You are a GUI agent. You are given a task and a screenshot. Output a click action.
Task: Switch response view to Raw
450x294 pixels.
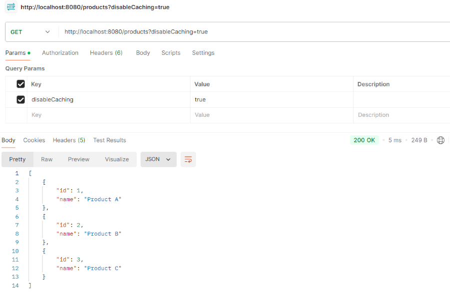tap(47, 159)
